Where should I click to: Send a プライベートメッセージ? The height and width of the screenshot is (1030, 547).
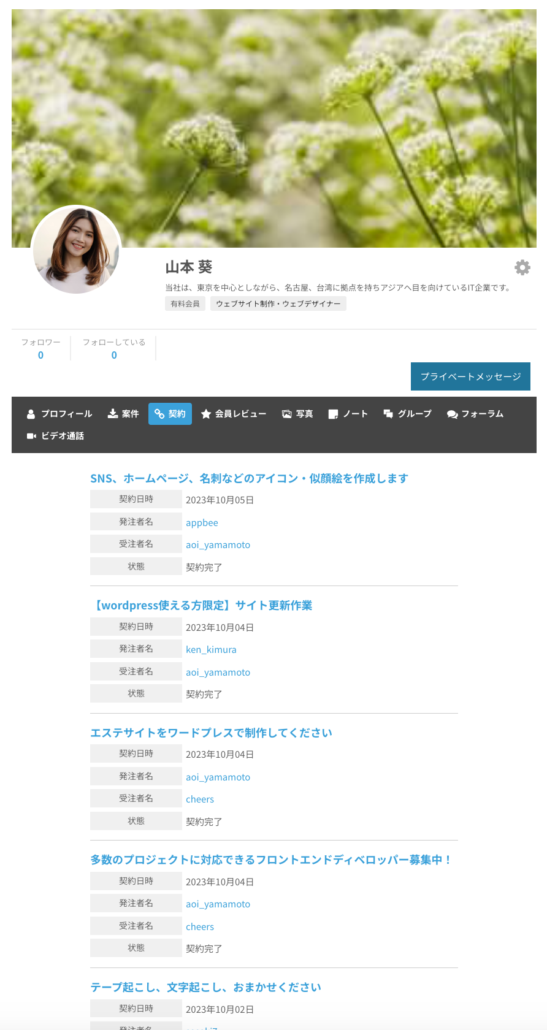470,376
